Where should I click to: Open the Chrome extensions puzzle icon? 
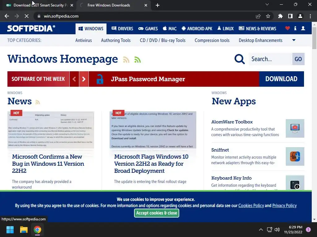(280, 16)
